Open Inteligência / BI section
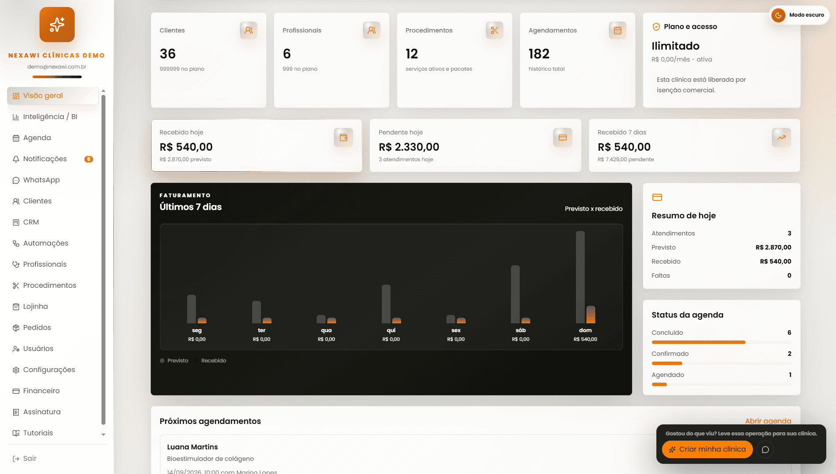Image resolution: width=836 pixels, height=474 pixels. click(53, 117)
